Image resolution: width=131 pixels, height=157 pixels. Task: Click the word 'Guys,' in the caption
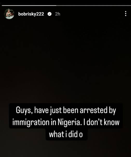pos(24,111)
